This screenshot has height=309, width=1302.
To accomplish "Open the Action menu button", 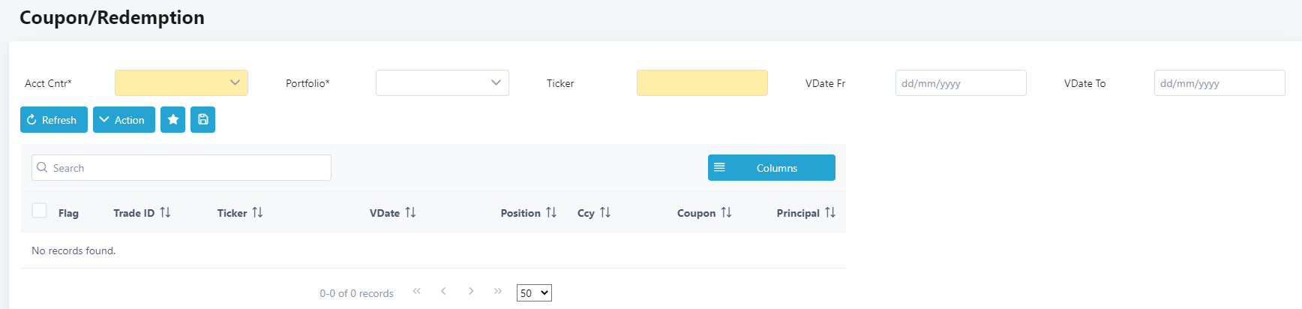I will (x=124, y=120).
